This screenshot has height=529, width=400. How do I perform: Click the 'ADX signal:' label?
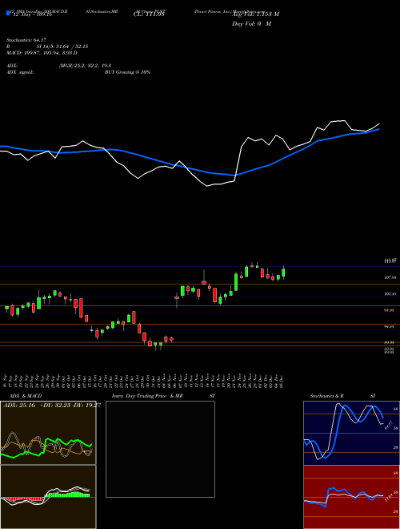pyautogui.click(x=20, y=72)
